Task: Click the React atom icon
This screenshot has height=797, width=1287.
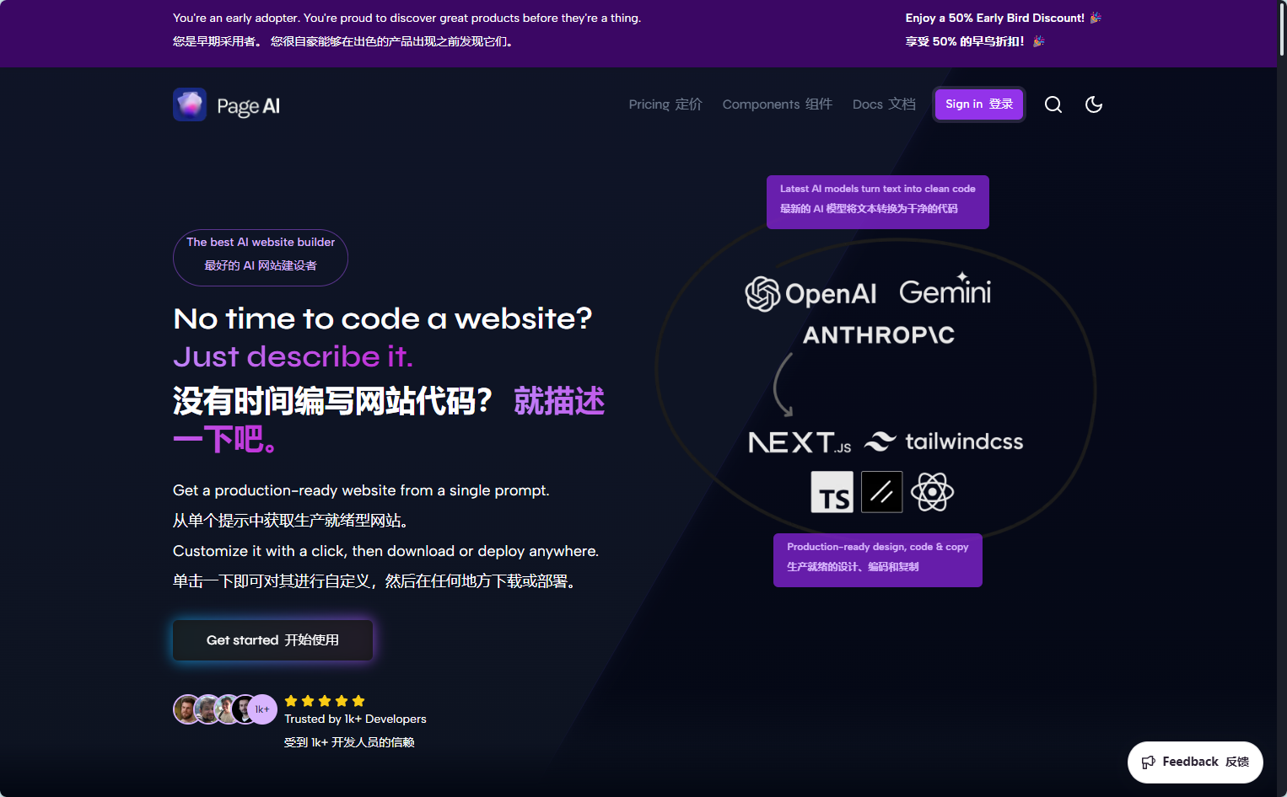Action: pyautogui.click(x=932, y=492)
